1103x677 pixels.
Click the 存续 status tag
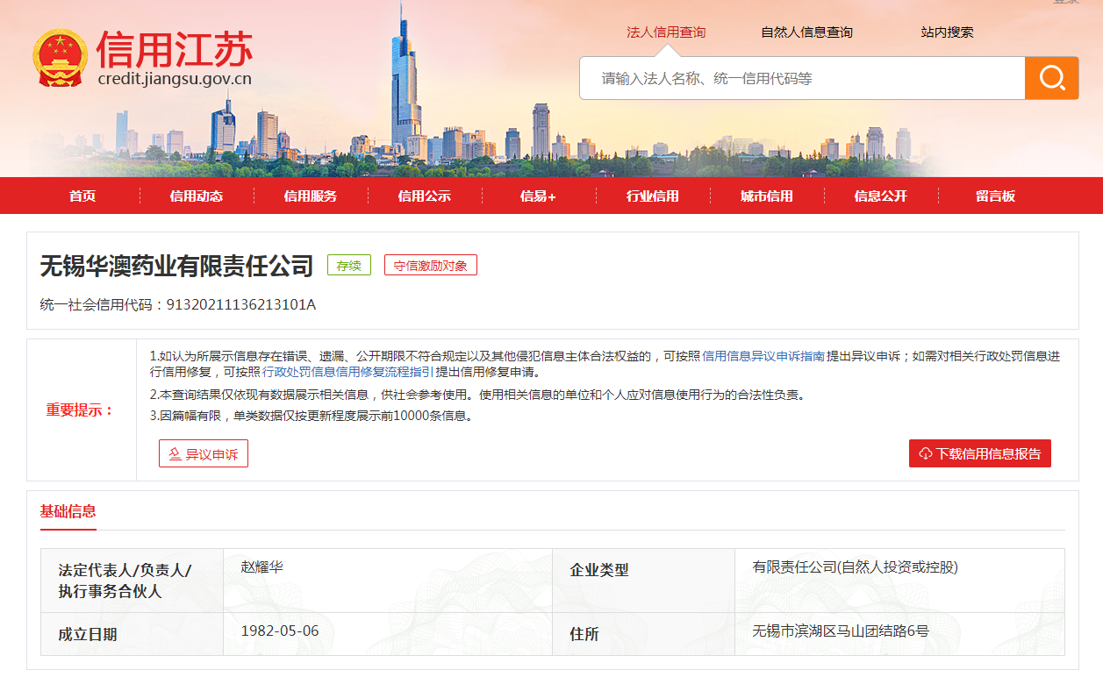349,265
